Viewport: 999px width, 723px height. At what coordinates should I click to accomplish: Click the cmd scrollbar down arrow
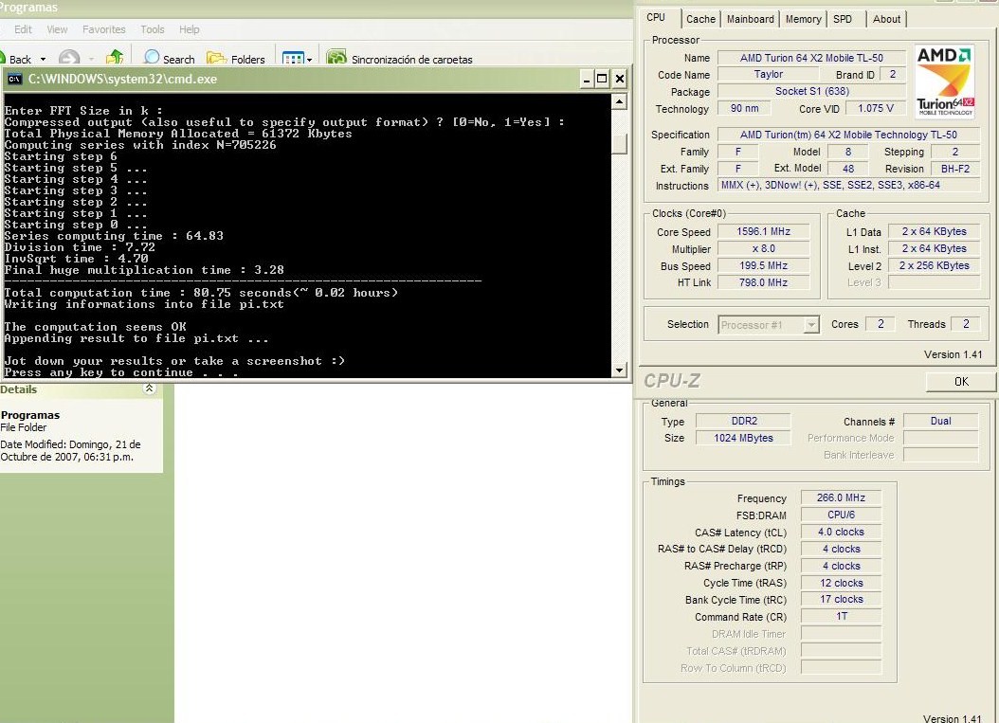(619, 371)
